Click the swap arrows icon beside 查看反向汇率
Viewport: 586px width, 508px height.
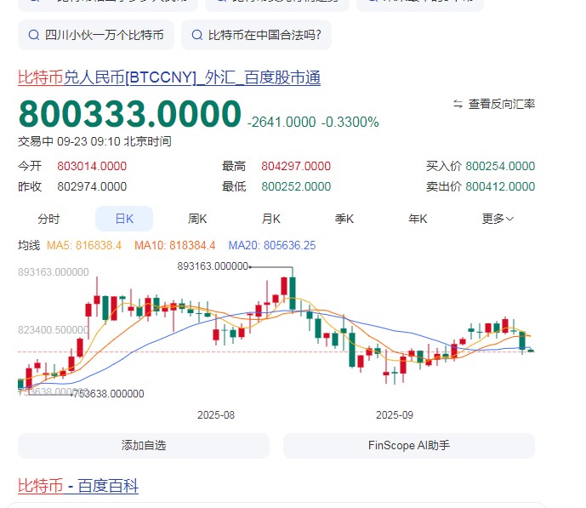(458, 104)
